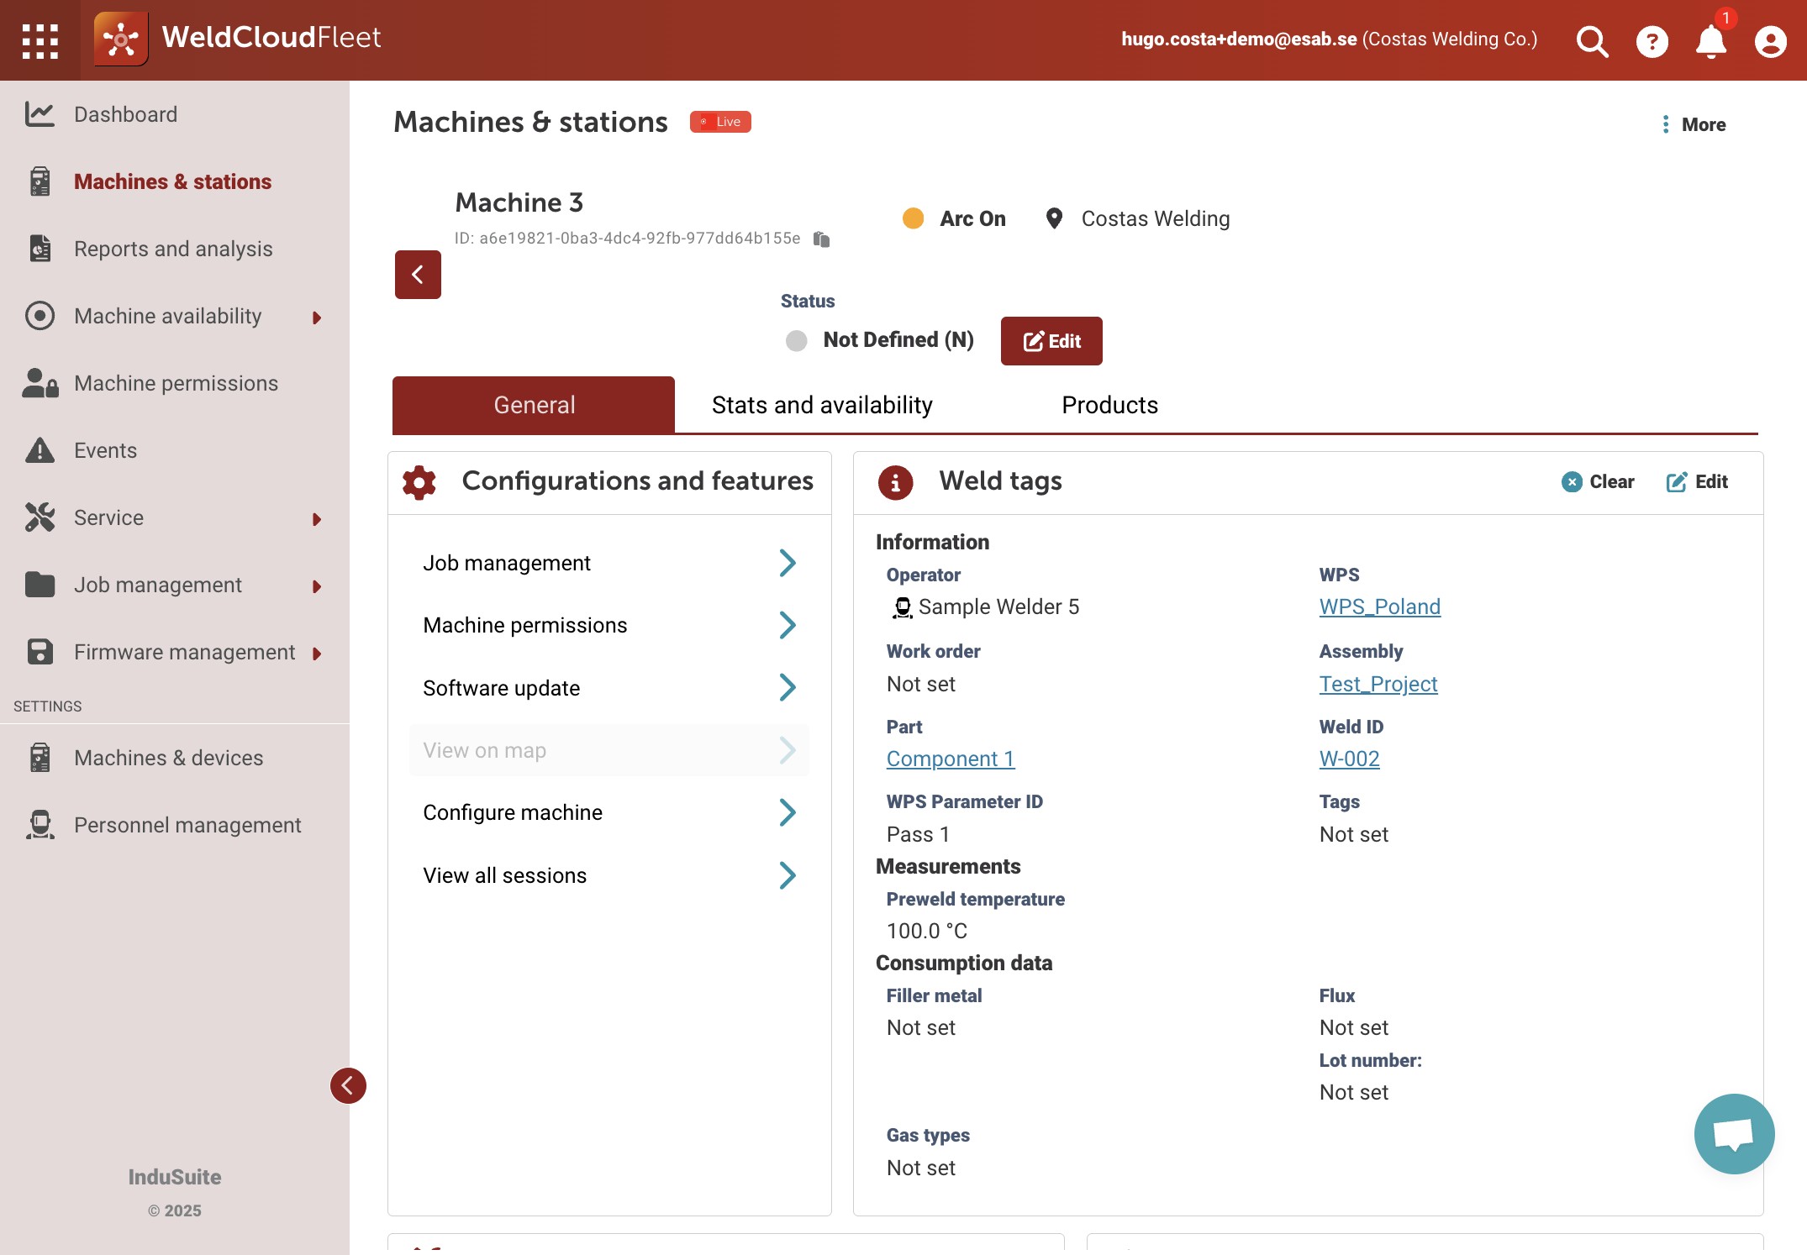This screenshot has height=1255, width=1807.
Task: Open the chat support bubble
Action: tap(1734, 1133)
